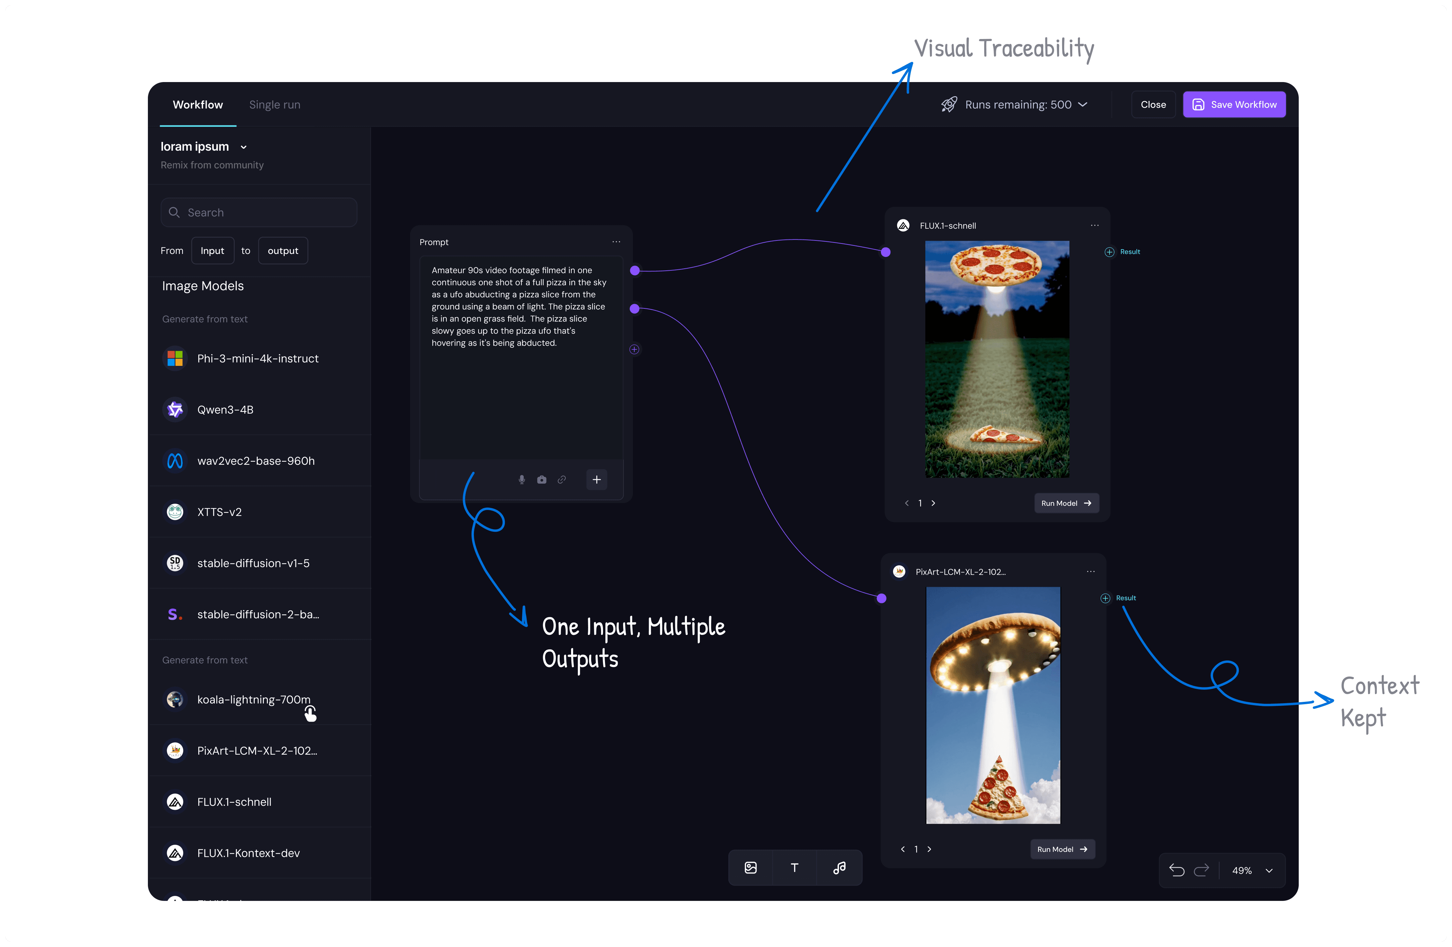Select the Workflow tab
1452x947 pixels.
pyautogui.click(x=198, y=104)
